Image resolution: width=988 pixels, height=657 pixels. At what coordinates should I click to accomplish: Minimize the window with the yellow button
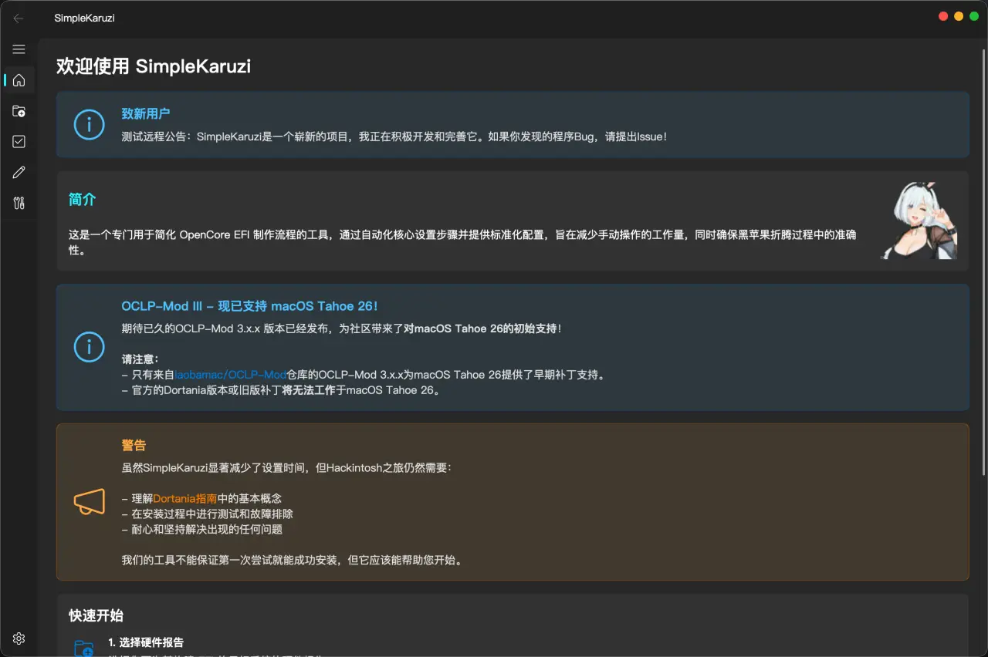coord(959,16)
